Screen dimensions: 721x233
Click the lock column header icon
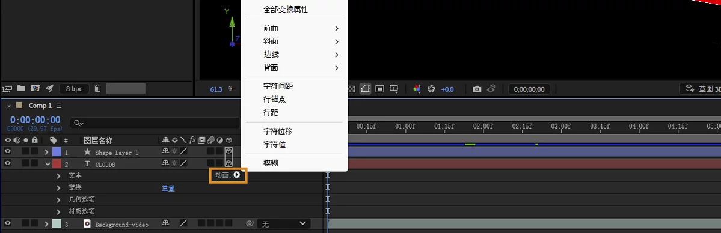tap(34, 140)
